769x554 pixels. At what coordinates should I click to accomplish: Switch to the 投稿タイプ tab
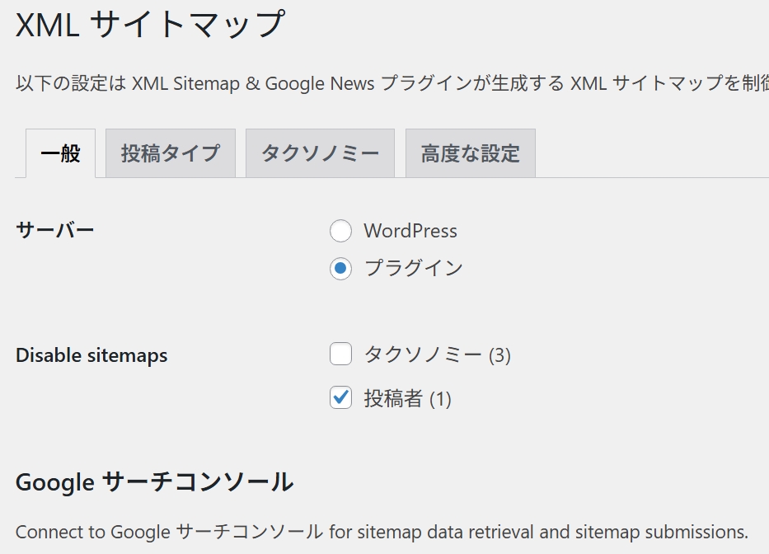pos(170,153)
